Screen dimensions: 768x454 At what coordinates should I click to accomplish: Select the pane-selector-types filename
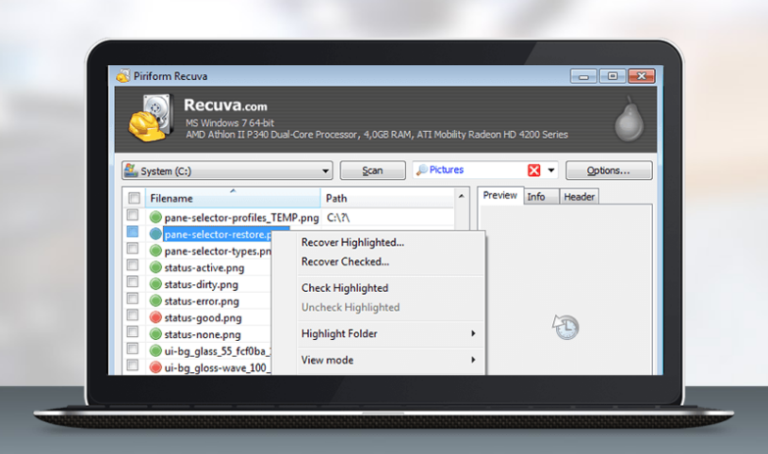point(218,251)
